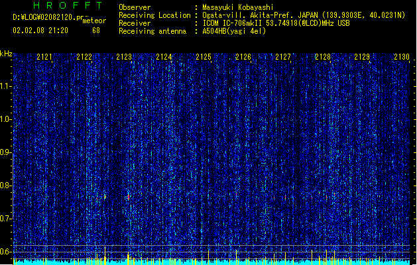Select the log file path D:¥LOG¥02082120
The width and height of the screenshot is (417, 265).
pos(51,17)
